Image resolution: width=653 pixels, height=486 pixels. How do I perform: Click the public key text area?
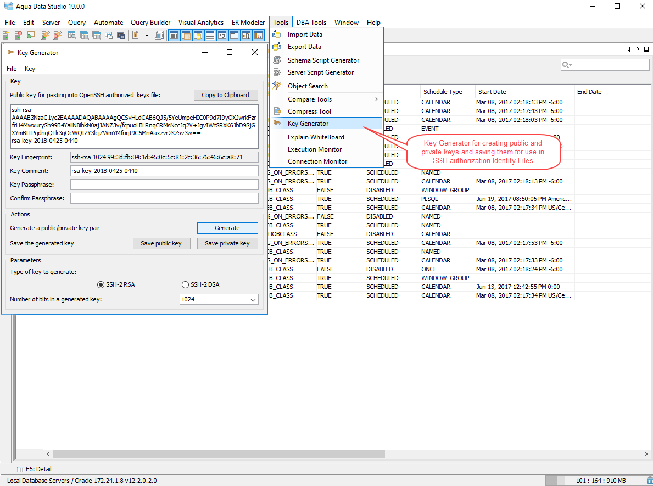(x=135, y=127)
